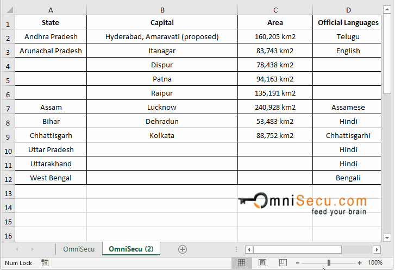Viewport: 395px width, 270px height.
Task: Switch to Normal view
Action: pyautogui.click(x=242, y=263)
